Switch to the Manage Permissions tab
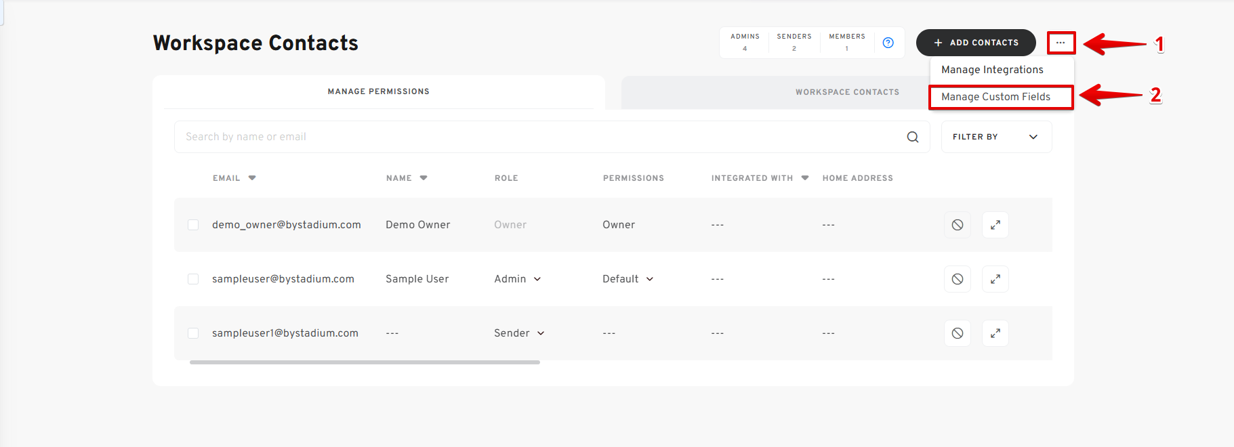 (378, 91)
